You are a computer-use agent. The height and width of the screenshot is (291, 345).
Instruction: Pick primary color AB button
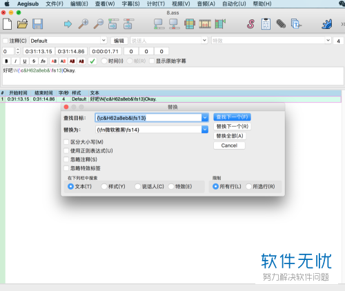pyautogui.click(x=54, y=61)
